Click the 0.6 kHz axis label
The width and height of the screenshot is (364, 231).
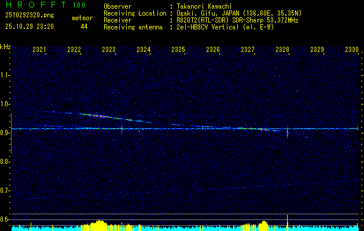point(5,219)
